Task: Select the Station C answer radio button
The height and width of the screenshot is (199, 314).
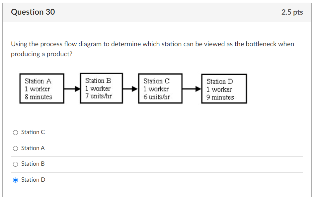Action: pyautogui.click(x=15, y=132)
